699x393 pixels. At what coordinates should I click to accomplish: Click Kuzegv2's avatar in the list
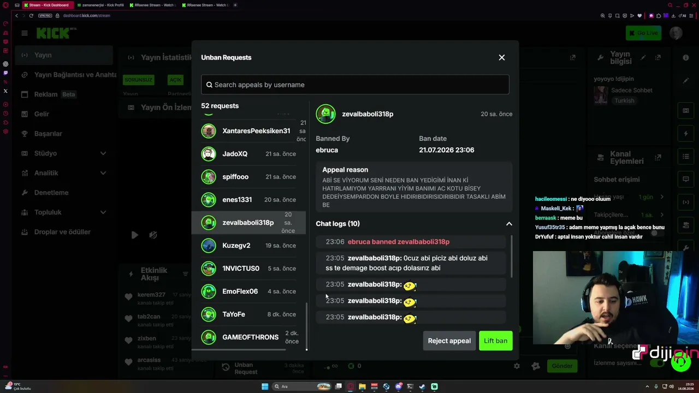pos(209,246)
